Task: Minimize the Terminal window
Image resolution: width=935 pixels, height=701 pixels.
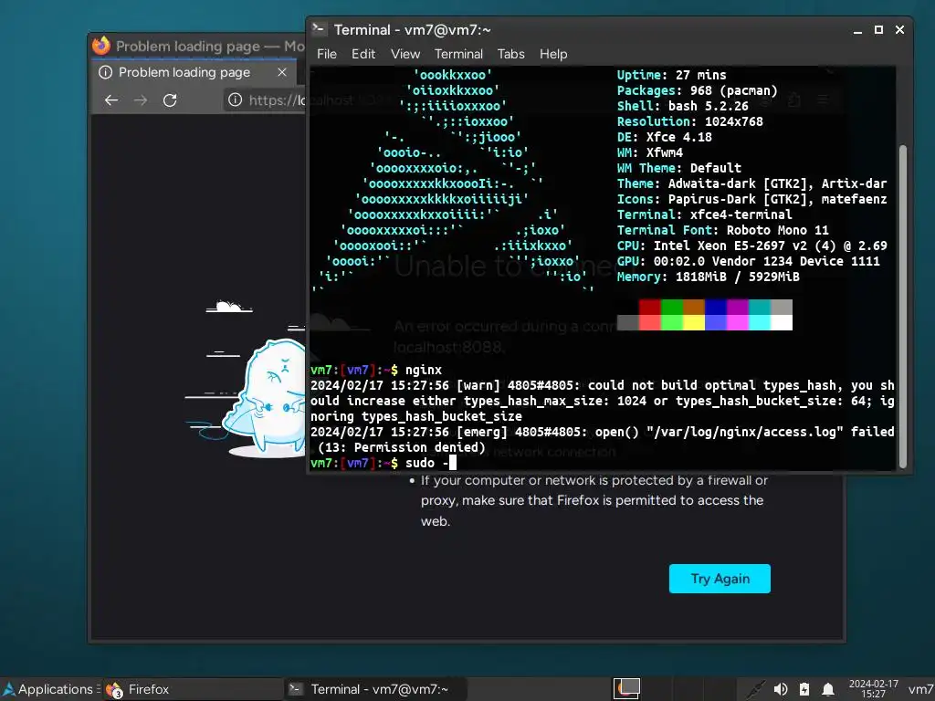Action: (857, 30)
